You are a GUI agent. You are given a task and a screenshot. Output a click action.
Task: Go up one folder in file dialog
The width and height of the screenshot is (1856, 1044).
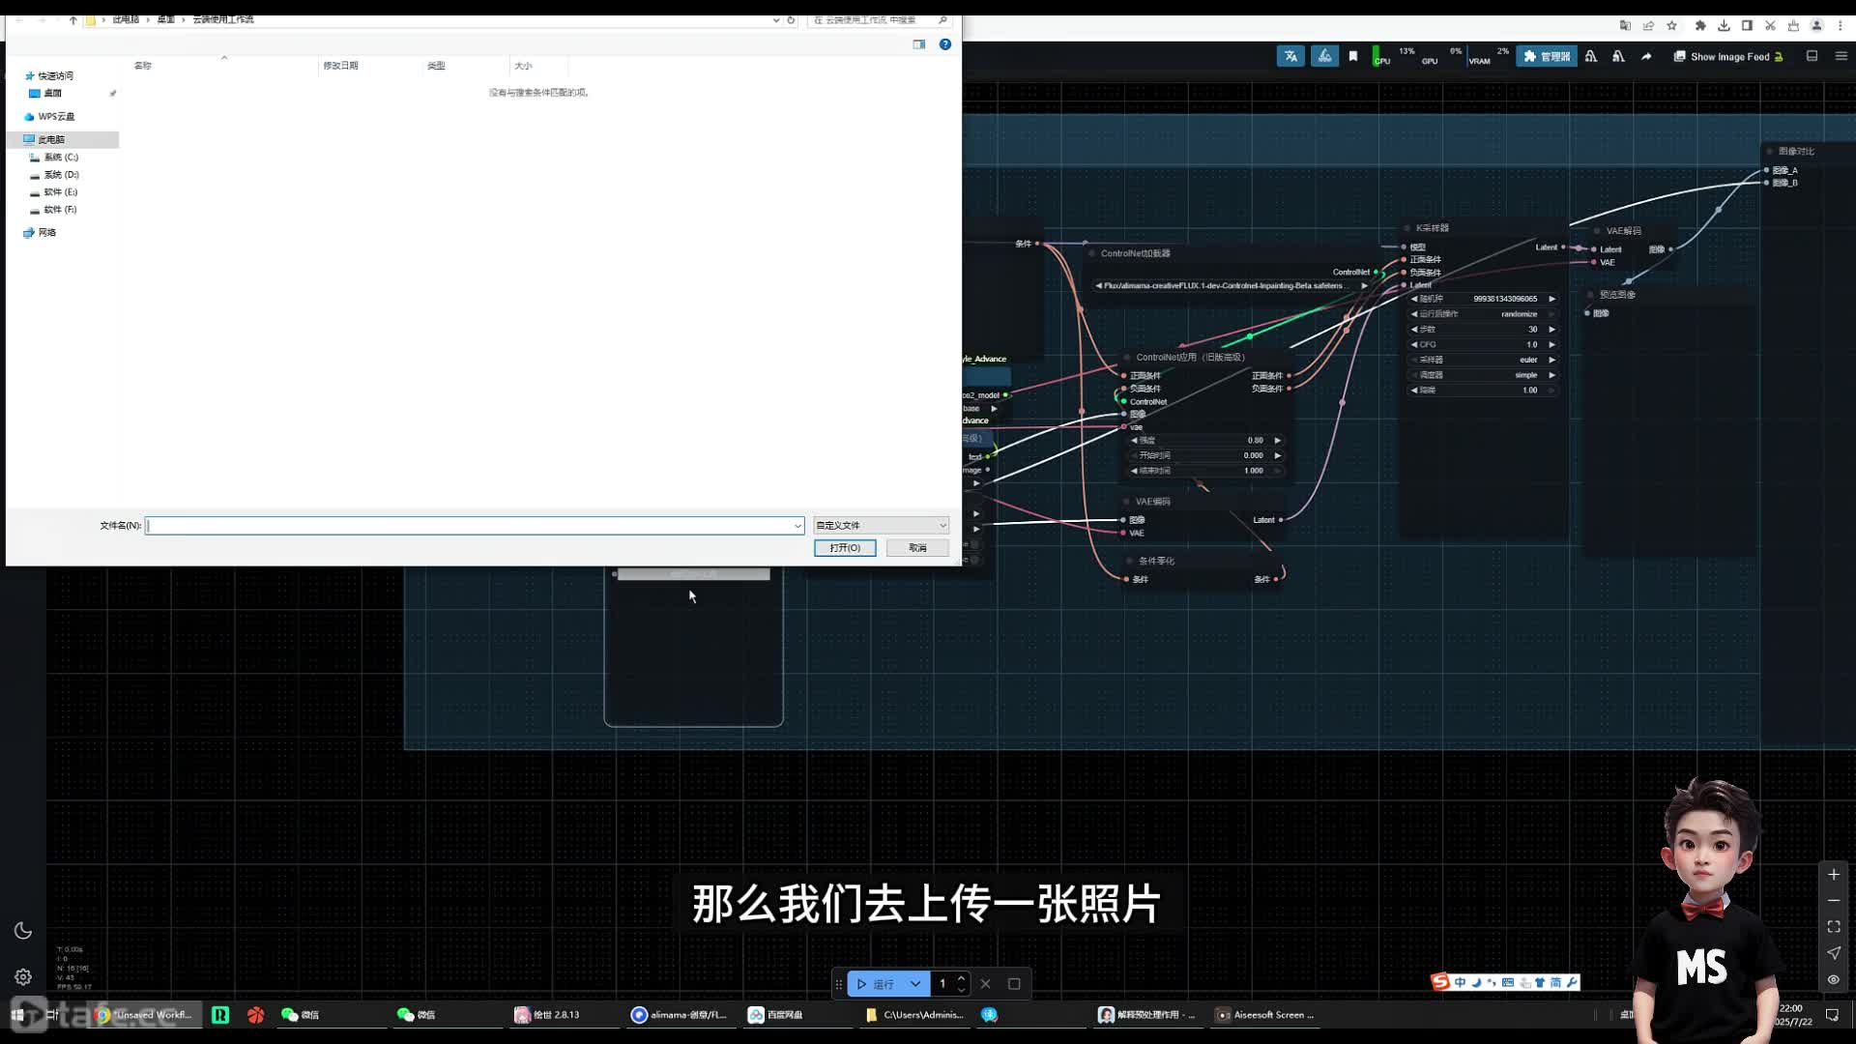(73, 19)
